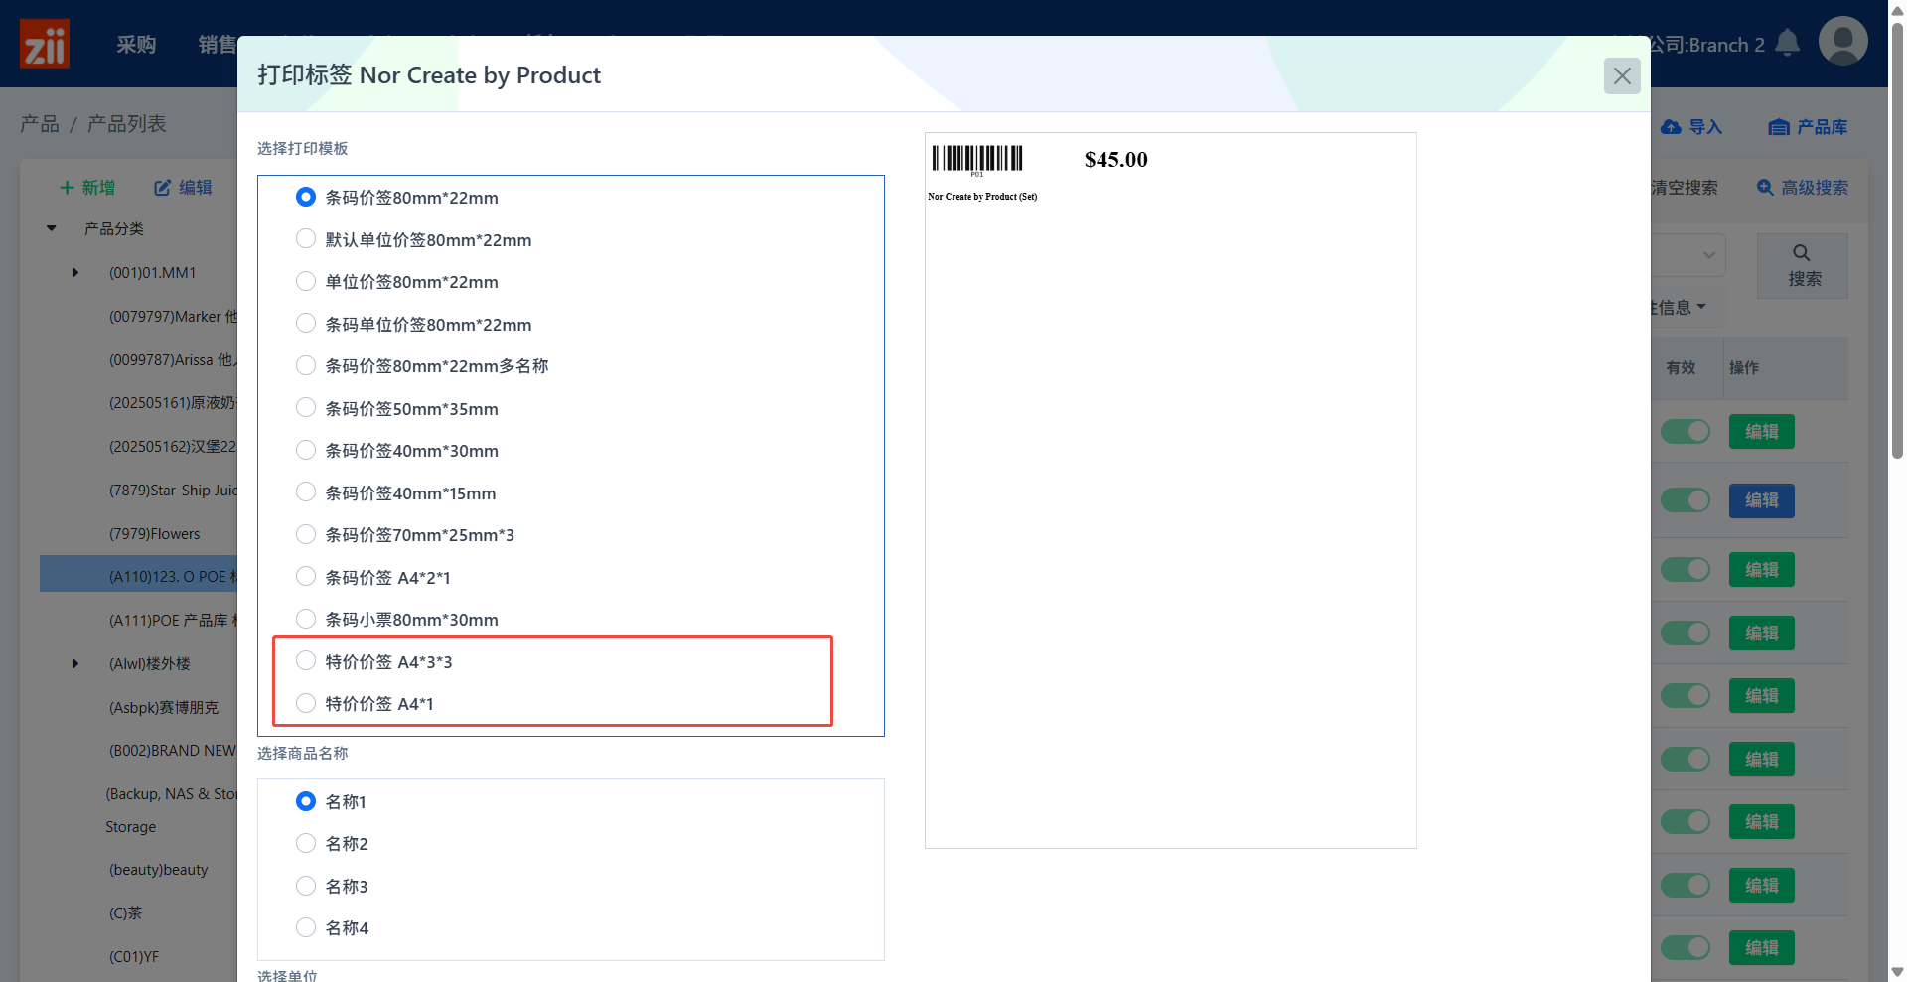This screenshot has width=1907, height=982.
Task: Click the page vertical scrollbar
Action: (1897, 238)
